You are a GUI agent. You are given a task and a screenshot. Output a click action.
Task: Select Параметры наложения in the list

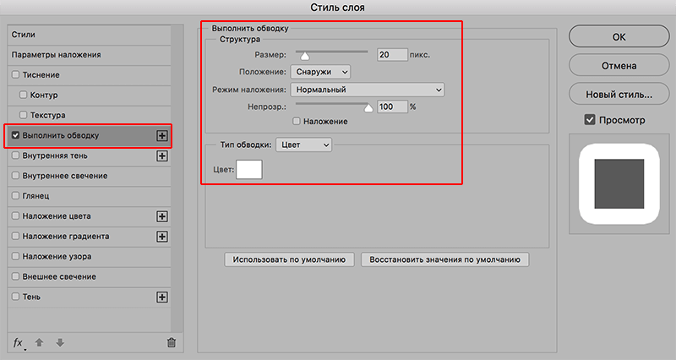click(x=57, y=55)
